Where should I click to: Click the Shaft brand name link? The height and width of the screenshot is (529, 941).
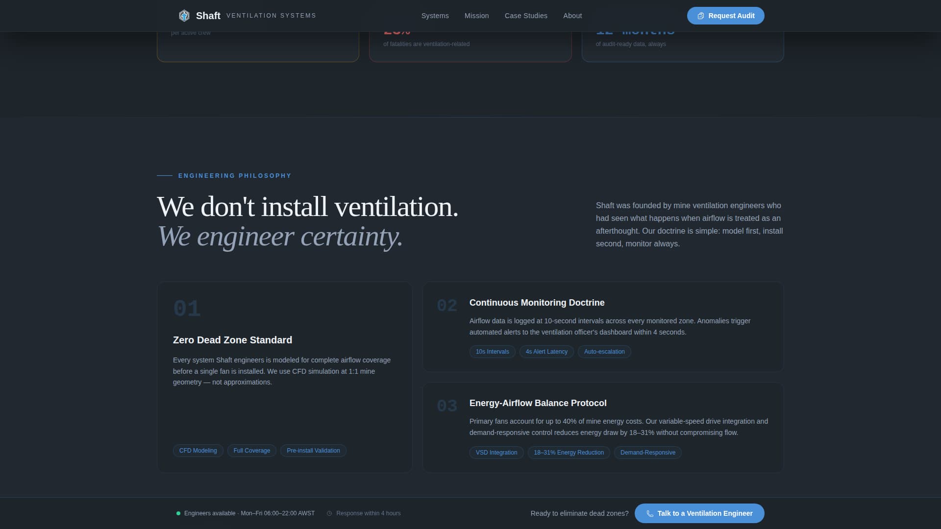(208, 16)
